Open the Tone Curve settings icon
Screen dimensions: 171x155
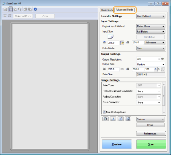click(x=120, y=119)
